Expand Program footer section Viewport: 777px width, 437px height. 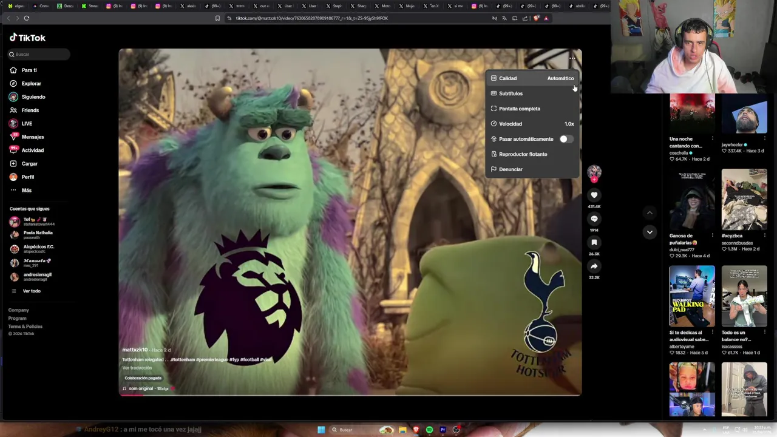pyautogui.click(x=18, y=318)
